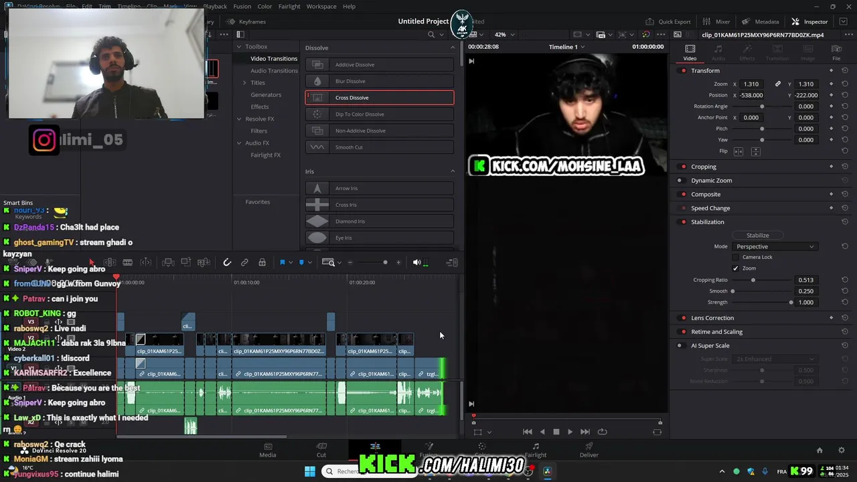This screenshot has height=482, width=857.
Task: Open the viewer 42% zoom dropdown
Action: tap(503, 34)
